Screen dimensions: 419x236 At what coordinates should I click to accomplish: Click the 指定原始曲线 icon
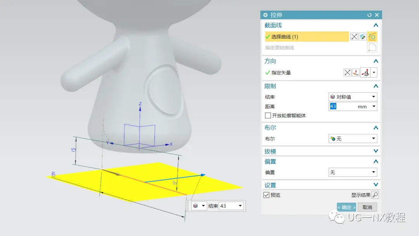click(x=372, y=48)
